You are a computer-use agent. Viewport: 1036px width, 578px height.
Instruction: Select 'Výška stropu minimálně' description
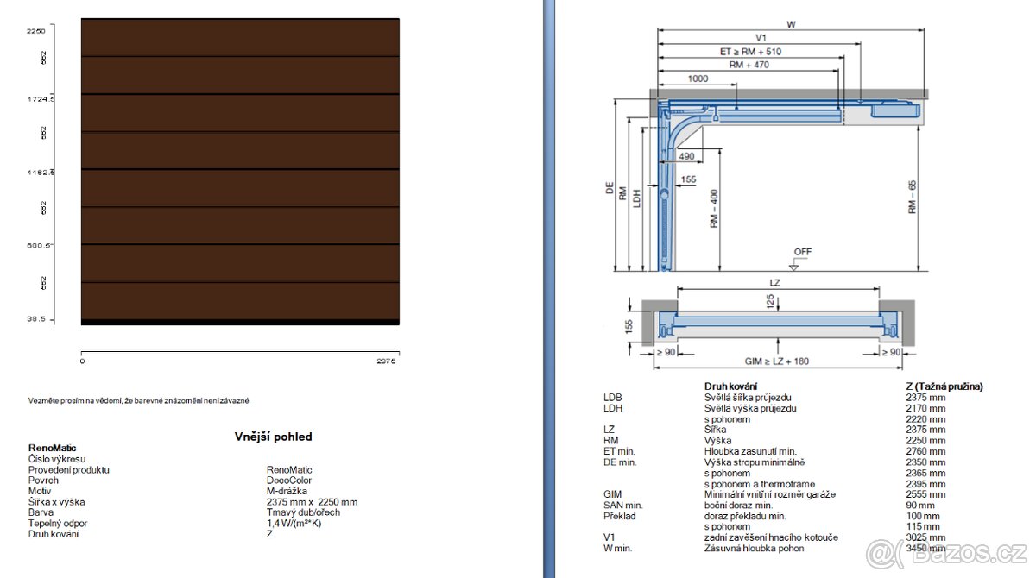point(754,462)
